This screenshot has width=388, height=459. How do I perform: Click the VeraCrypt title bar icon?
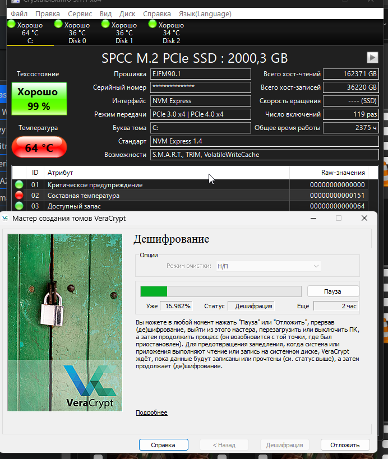click(5, 219)
